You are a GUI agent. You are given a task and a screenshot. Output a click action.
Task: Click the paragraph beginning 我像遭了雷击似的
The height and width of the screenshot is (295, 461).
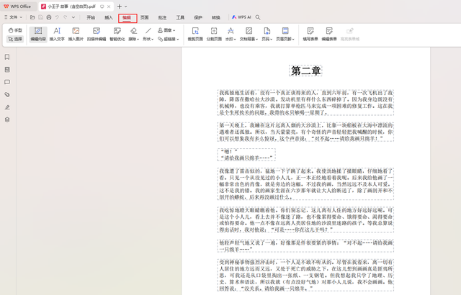[x=305, y=183]
